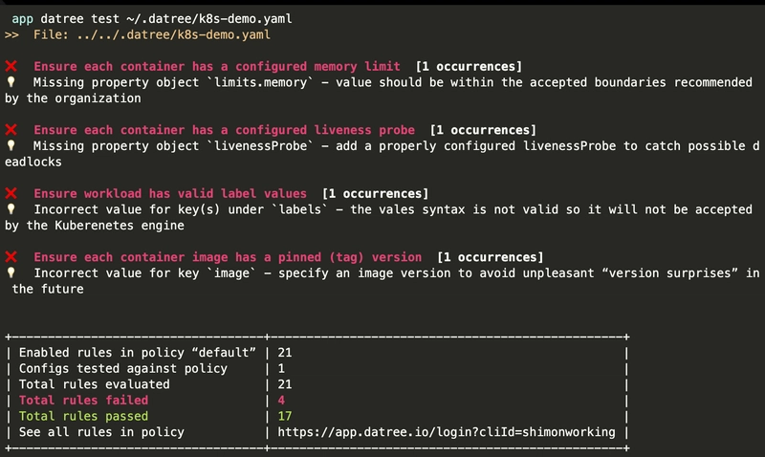Select the "Ensure workload has valid label values" heading
765x457 pixels.
point(170,193)
